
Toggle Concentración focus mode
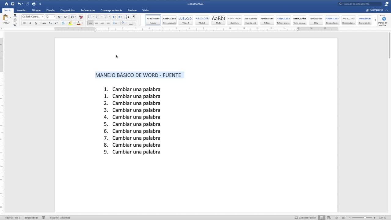pos(305,218)
